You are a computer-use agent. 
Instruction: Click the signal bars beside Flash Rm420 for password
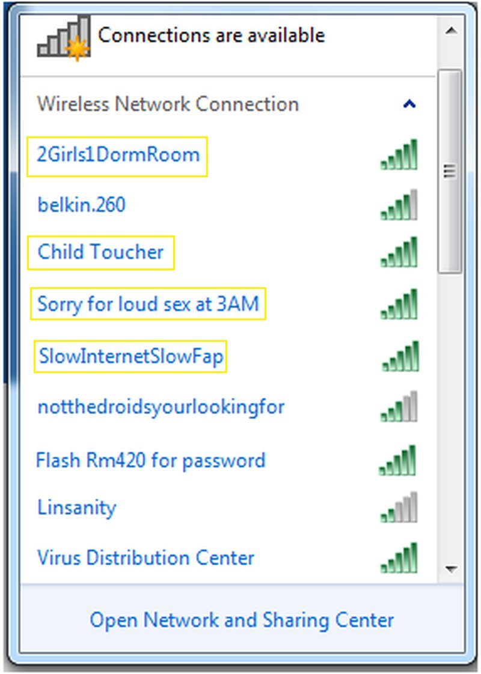click(399, 459)
